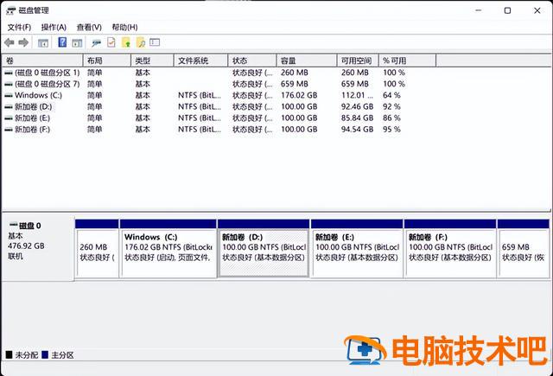Toggle the show/hide console tree icon
The width and height of the screenshot is (553, 376).
(x=43, y=42)
